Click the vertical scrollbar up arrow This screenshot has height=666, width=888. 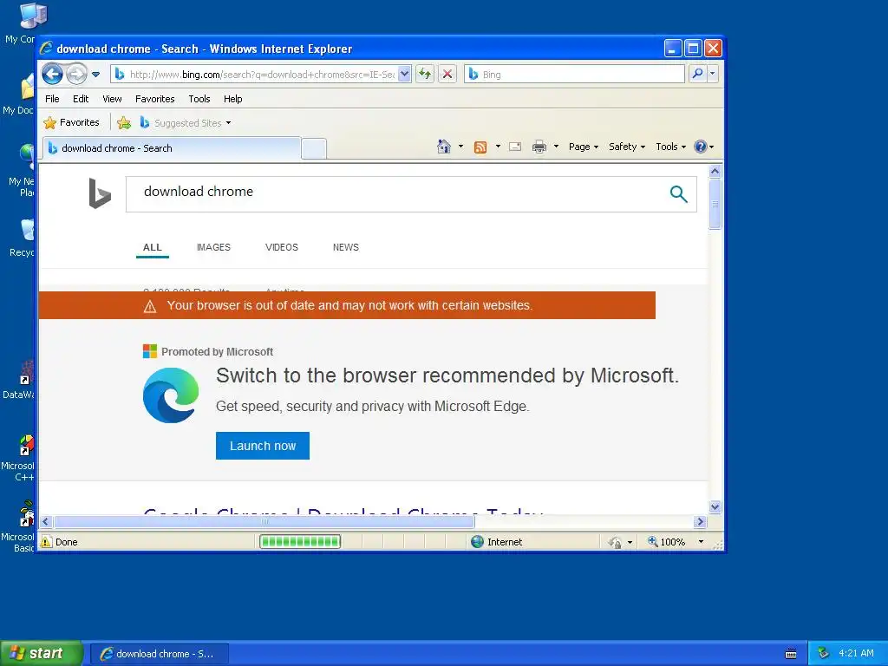pyautogui.click(x=715, y=171)
